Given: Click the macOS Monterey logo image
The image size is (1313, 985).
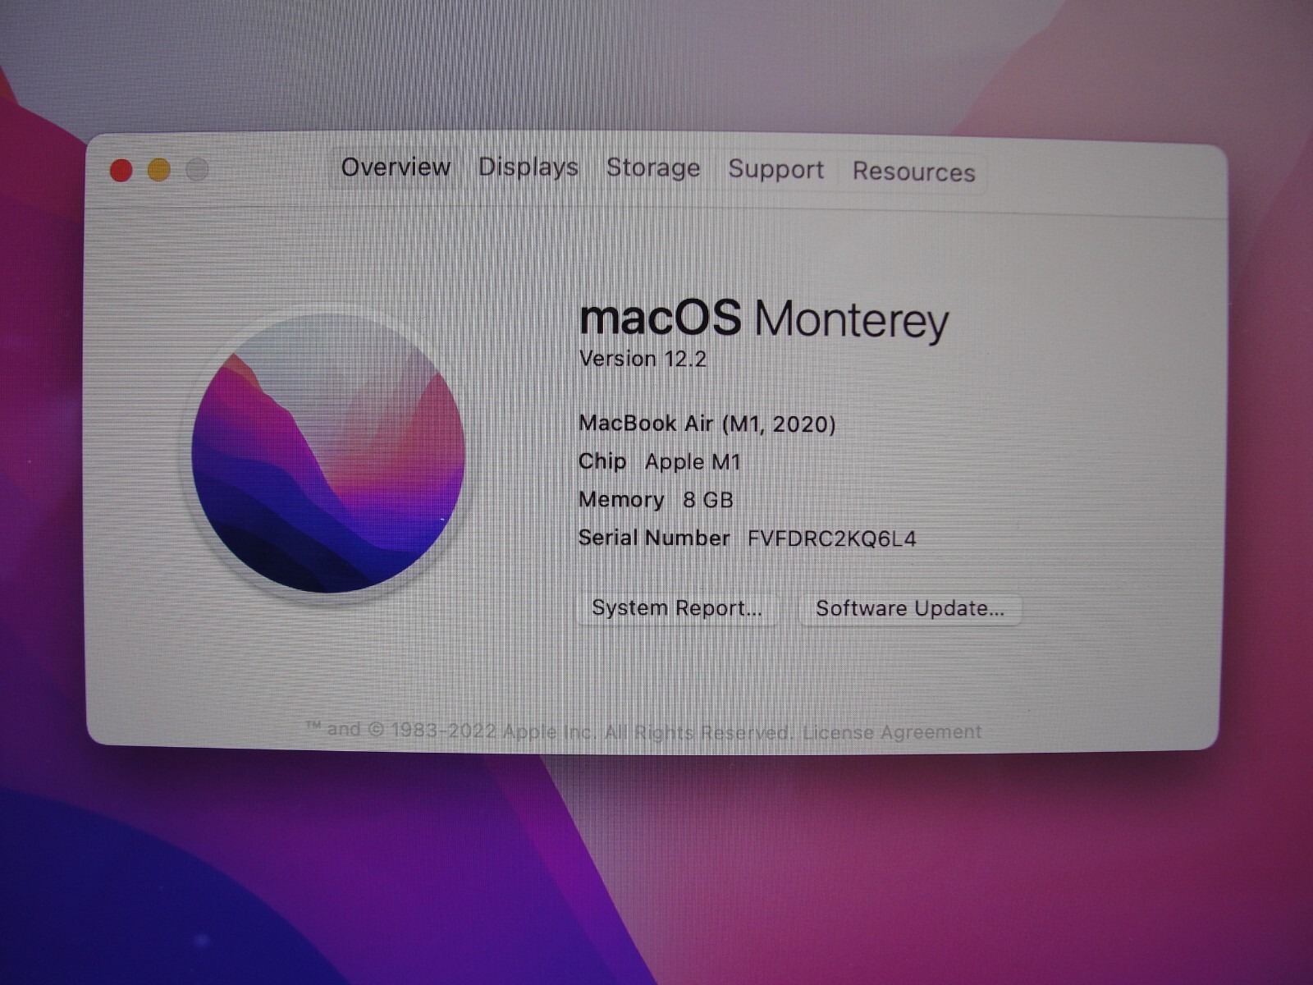Looking at the screenshot, I should pos(328,453).
